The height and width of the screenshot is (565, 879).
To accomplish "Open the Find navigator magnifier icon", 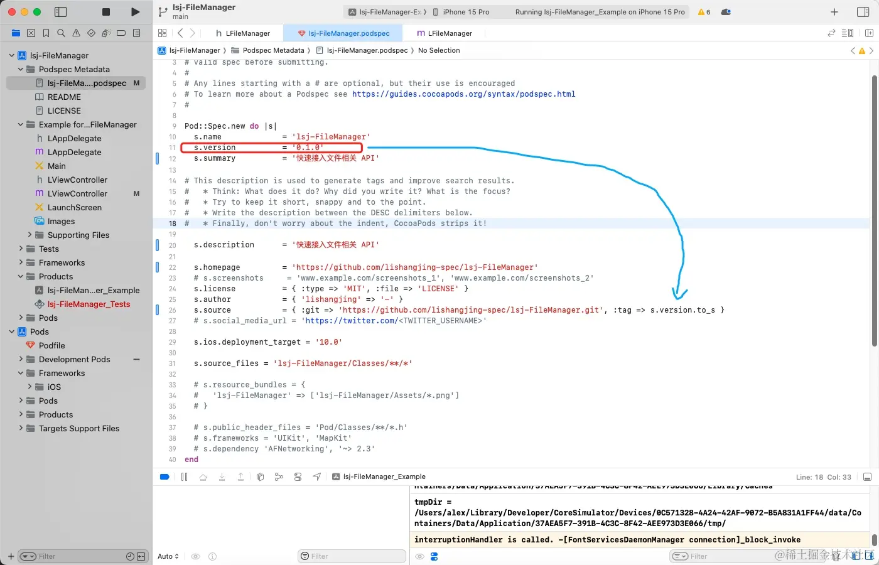I will click(x=61, y=33).
